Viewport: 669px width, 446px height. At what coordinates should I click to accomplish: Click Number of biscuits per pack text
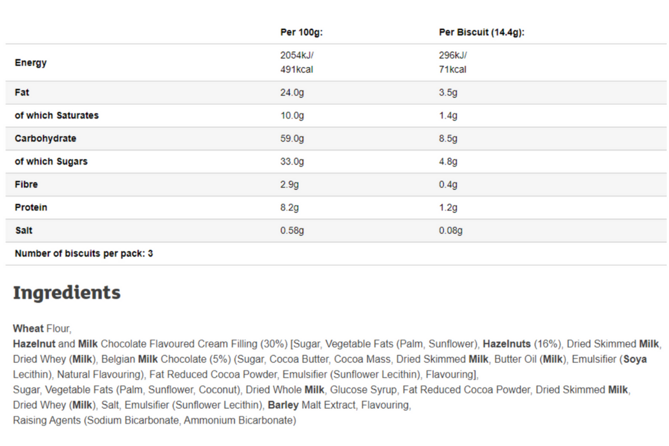[x=84, y=254]
